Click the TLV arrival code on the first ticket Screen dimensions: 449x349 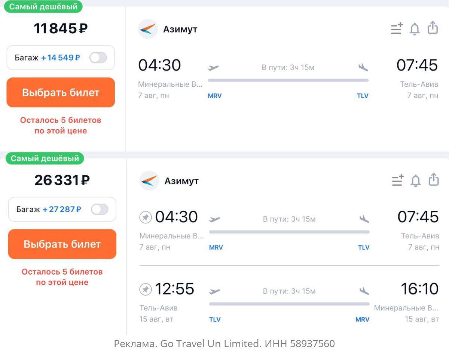[363, 96]
